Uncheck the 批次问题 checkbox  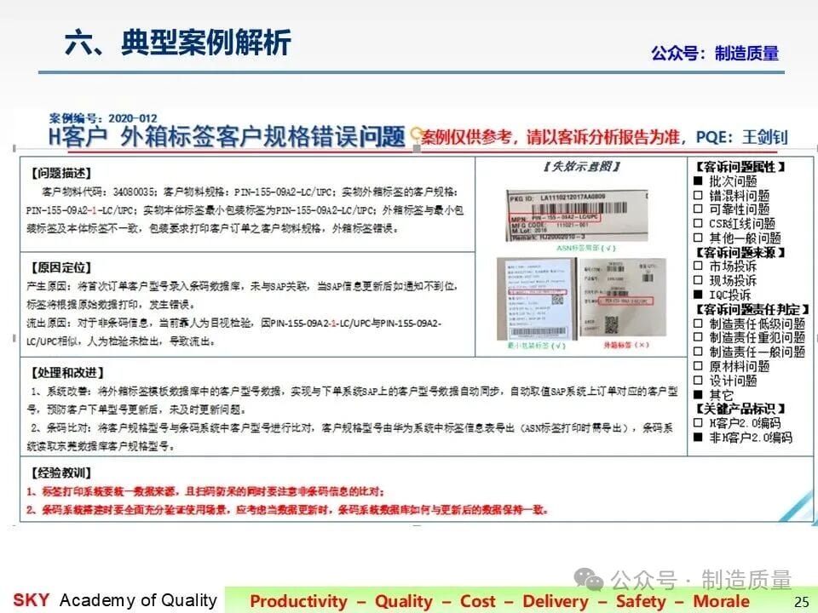click(698, 180)
